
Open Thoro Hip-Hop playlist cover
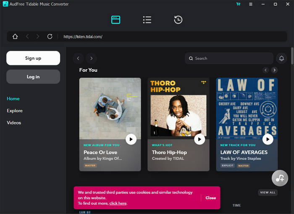click(178, 108)
